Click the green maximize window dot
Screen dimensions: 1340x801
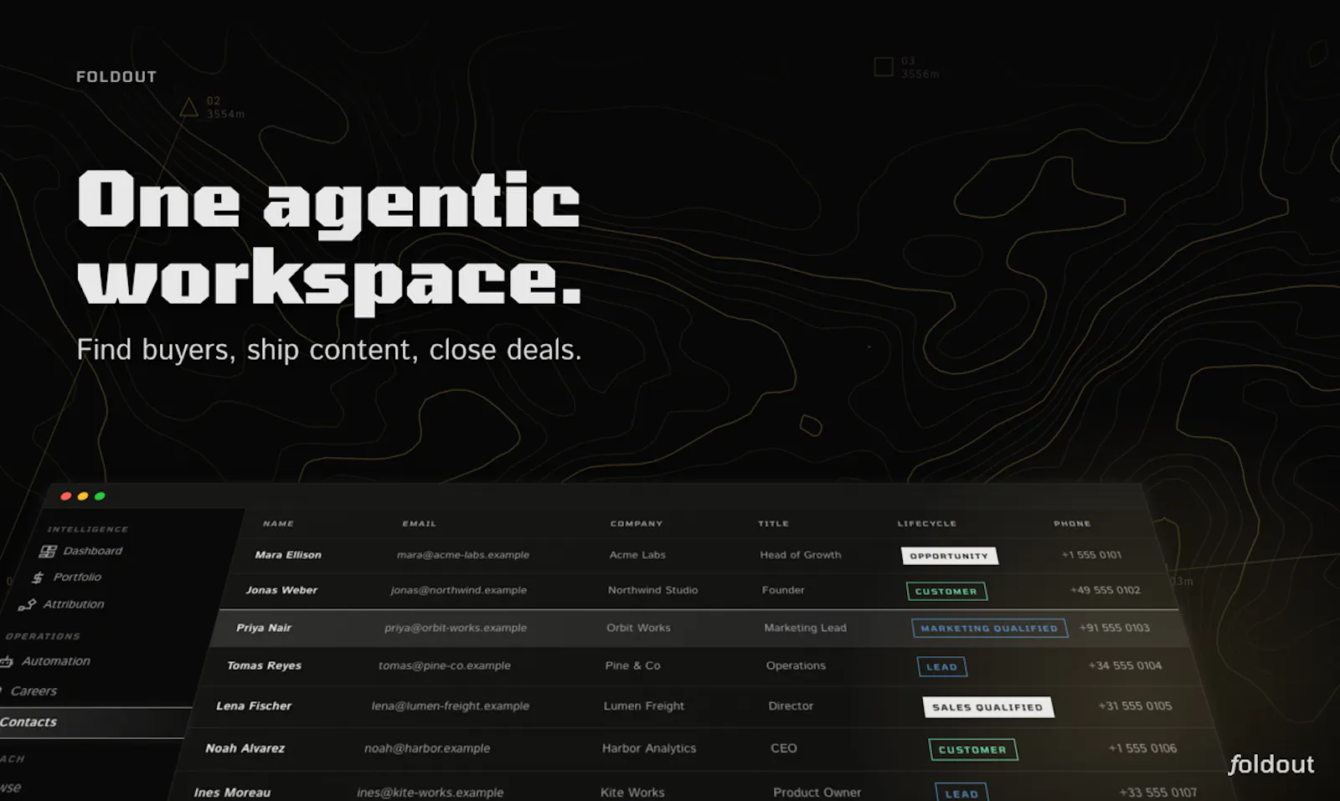tap(100, 496)
